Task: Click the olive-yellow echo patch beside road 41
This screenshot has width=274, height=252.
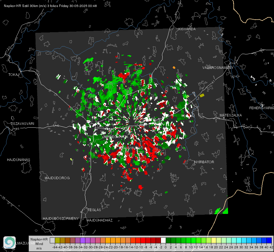Action: point(202,95)
